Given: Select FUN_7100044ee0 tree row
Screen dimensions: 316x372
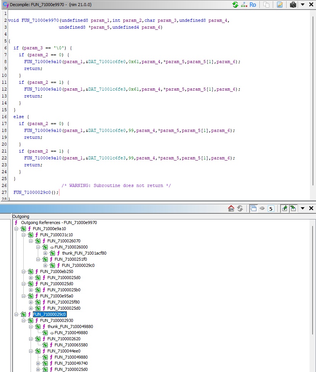Looking at the screenshot, I should [64, 351].
